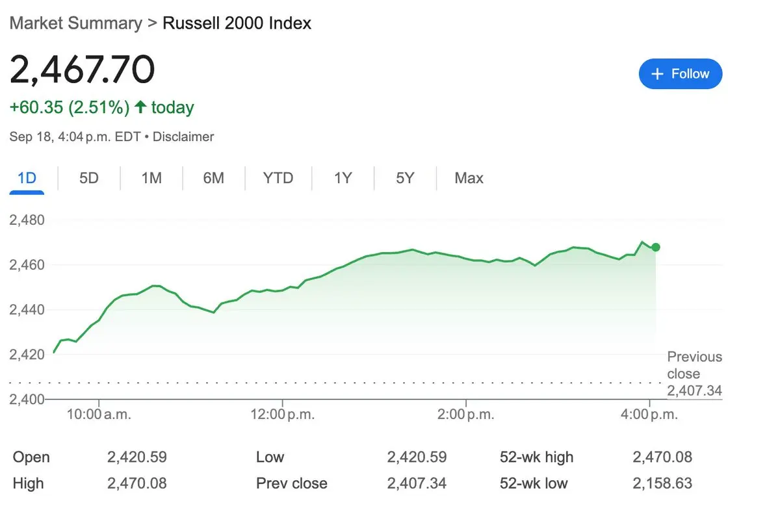780x512 pixels.
Task: Open the Disclaimer link
Action: point(183,137)
